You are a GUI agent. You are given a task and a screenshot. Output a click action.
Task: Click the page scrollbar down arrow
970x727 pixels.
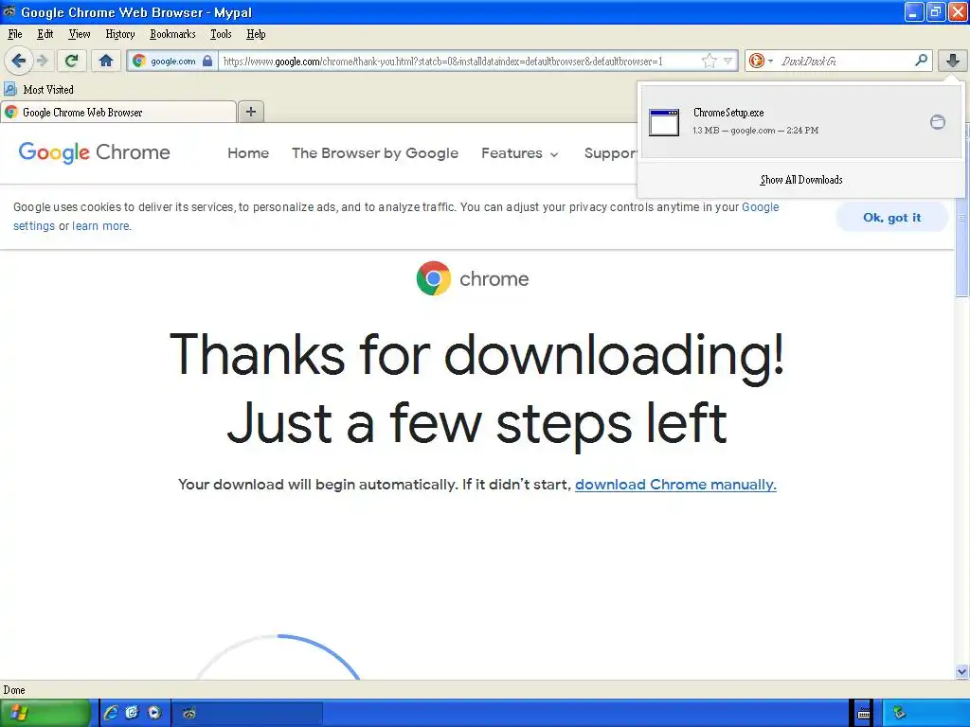[x=961, y=671]
